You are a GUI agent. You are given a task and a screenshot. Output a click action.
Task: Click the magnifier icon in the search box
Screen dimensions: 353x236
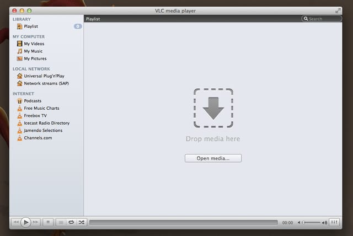coord(306,19)
